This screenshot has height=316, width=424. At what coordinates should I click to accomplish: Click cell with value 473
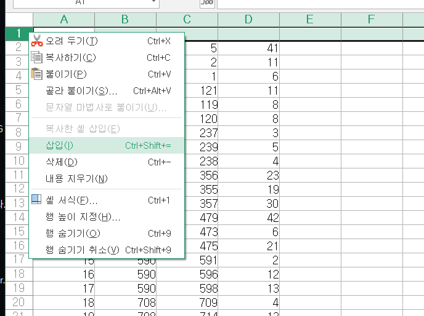(201, 232)
